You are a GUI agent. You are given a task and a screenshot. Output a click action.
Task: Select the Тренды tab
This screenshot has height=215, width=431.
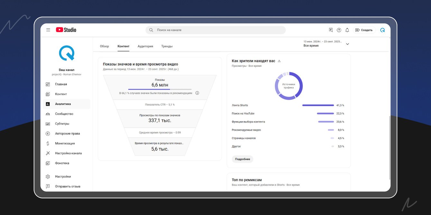pyautogui.click(x=167, y=46)
